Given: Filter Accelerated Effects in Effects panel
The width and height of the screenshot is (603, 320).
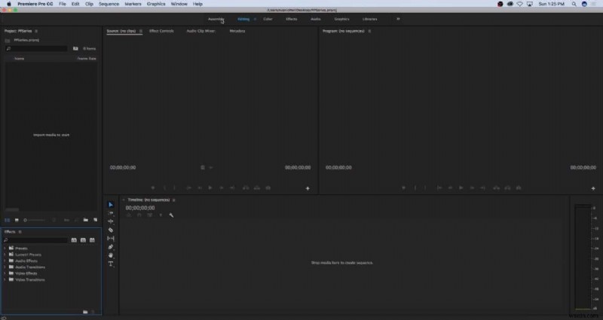Looking at the screenshot, I should pos(74,240).
